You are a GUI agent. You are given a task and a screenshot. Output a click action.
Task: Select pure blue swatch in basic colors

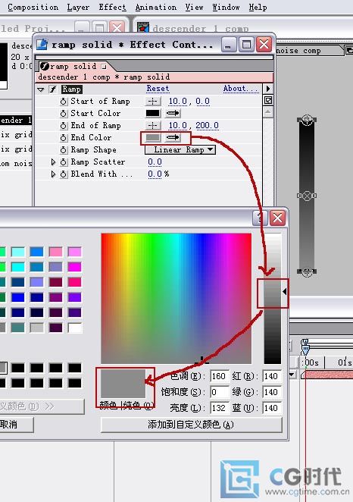(18, 297)
